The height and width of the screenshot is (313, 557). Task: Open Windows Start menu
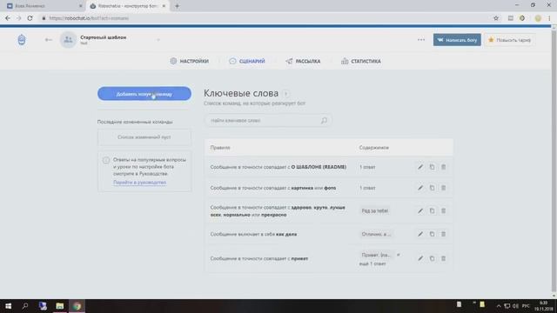8,306
